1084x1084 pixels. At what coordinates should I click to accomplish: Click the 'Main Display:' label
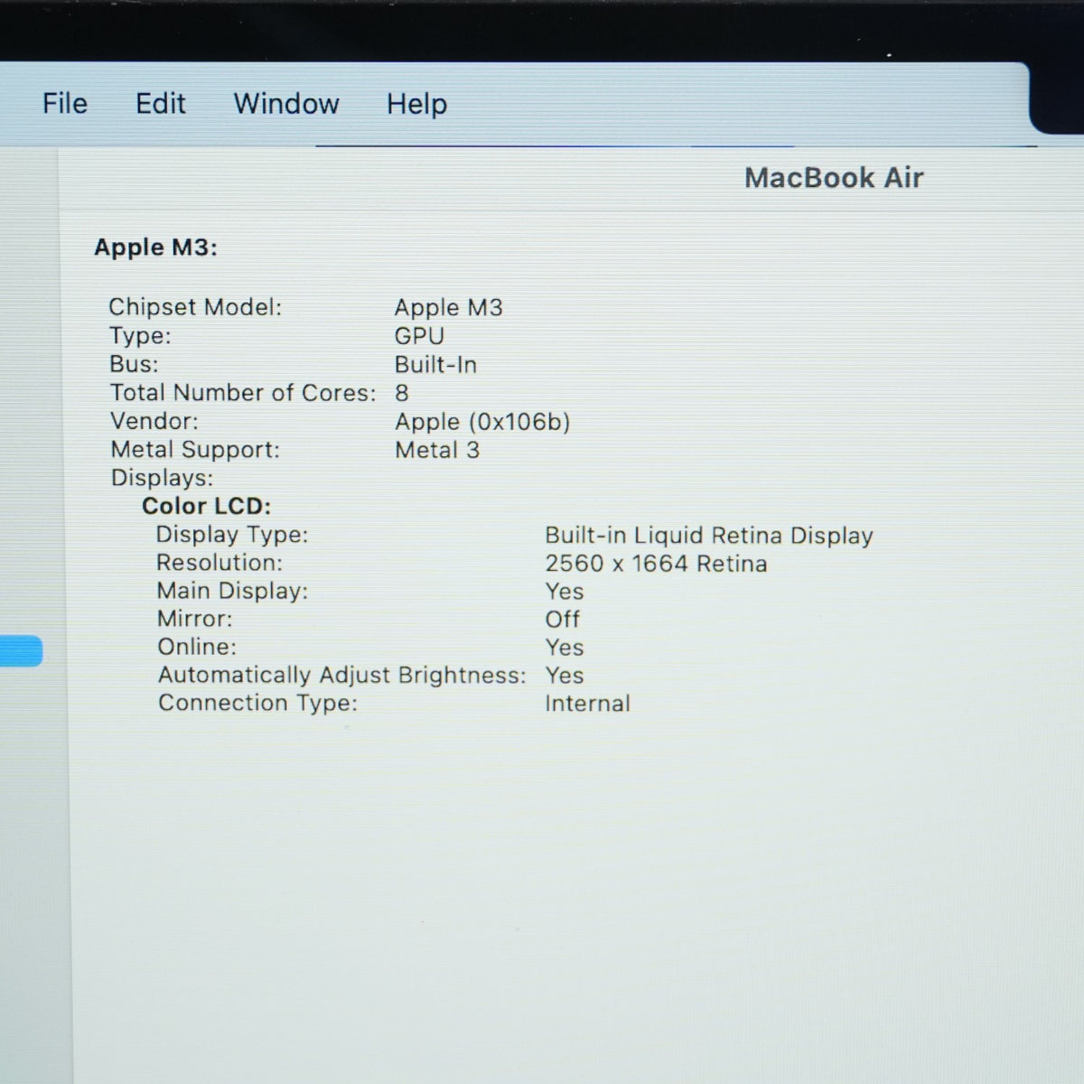232,591
